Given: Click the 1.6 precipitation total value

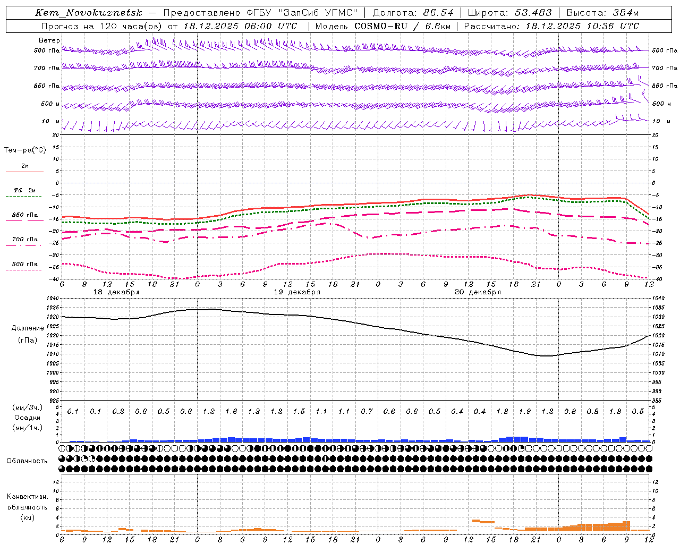Looking at the screenshot, I should click(231, 412).
